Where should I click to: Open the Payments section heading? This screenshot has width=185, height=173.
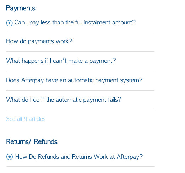21,8
